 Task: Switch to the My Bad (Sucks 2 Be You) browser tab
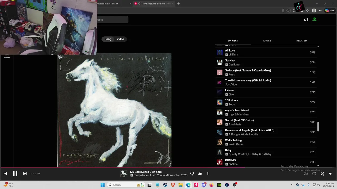point(153,3)
